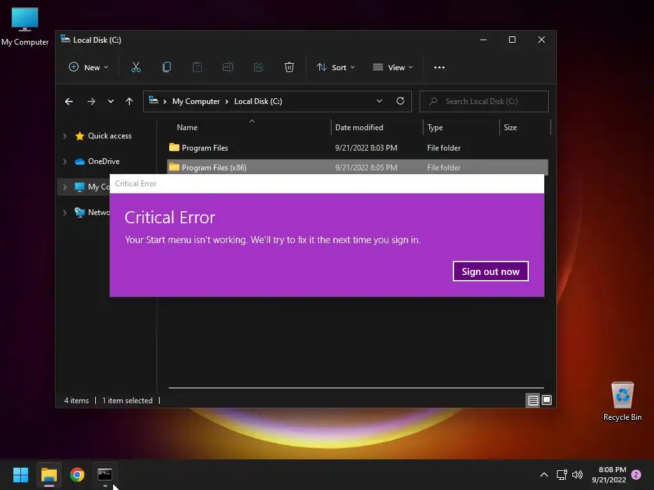The height and width of the screenshot is (490, 654).
Task: Expand the OneDrive tree node
Action: click(65, 161)
